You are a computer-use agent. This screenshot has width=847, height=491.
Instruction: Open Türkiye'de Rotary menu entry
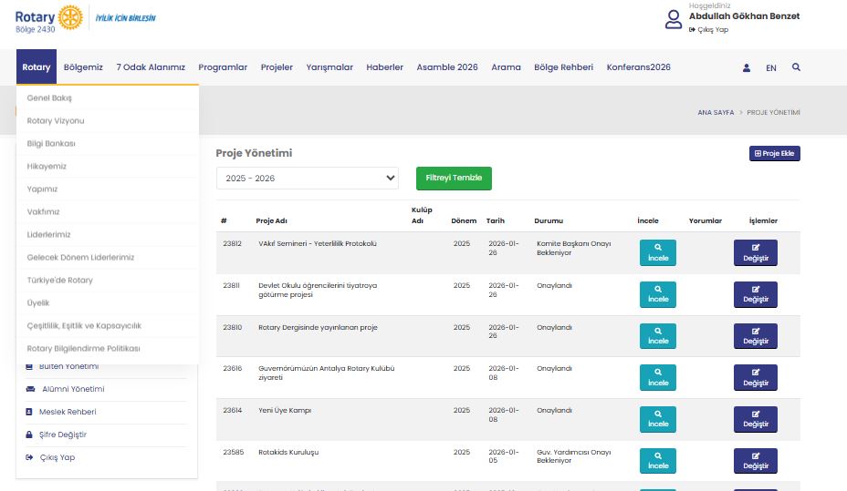click(60, 280)
